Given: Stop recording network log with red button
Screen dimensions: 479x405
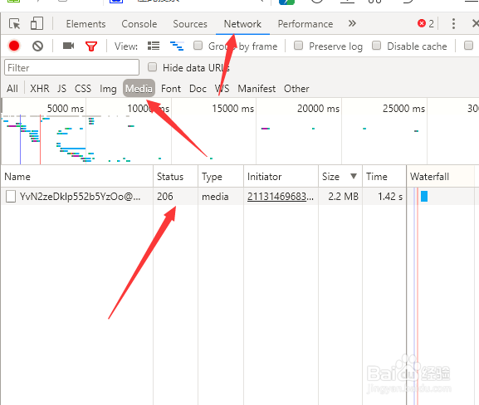Looking at the screenshot, I should [x=14, y=46].
